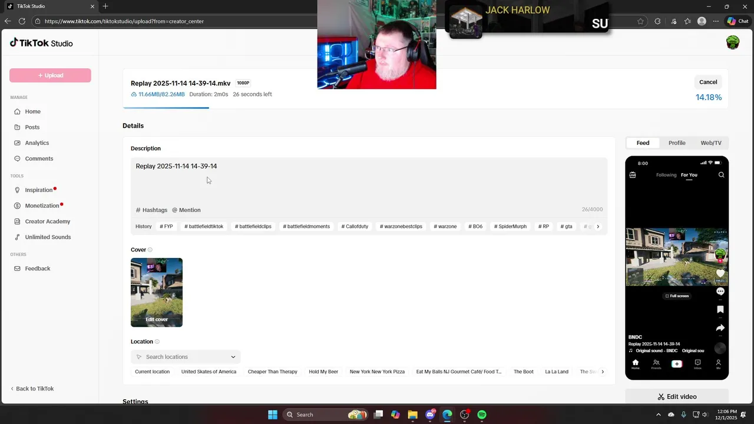Open Monetization under Tools
The height and width of the screenshot is (424, 754).
click(x=42, y=206)
